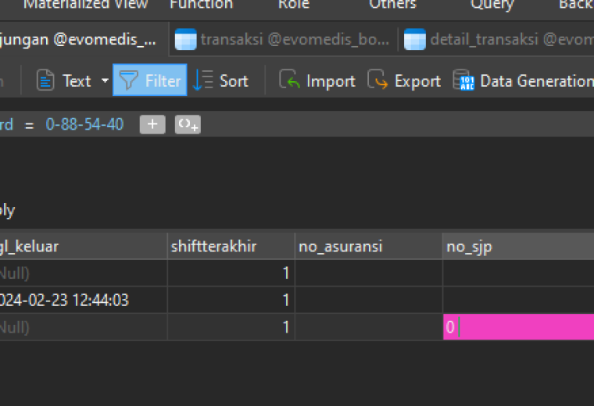Edit the filter value 0-88-54-40
Image resolution: width=594 pixels, height=406 pixels.
point(84,124)
